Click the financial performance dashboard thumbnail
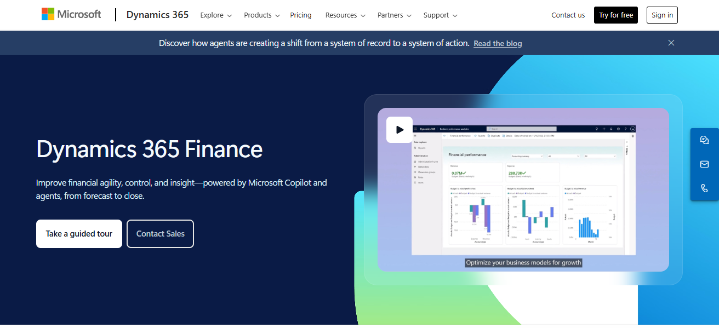The image size is (719, 328). pyautogui.click(x=523, y=190)
